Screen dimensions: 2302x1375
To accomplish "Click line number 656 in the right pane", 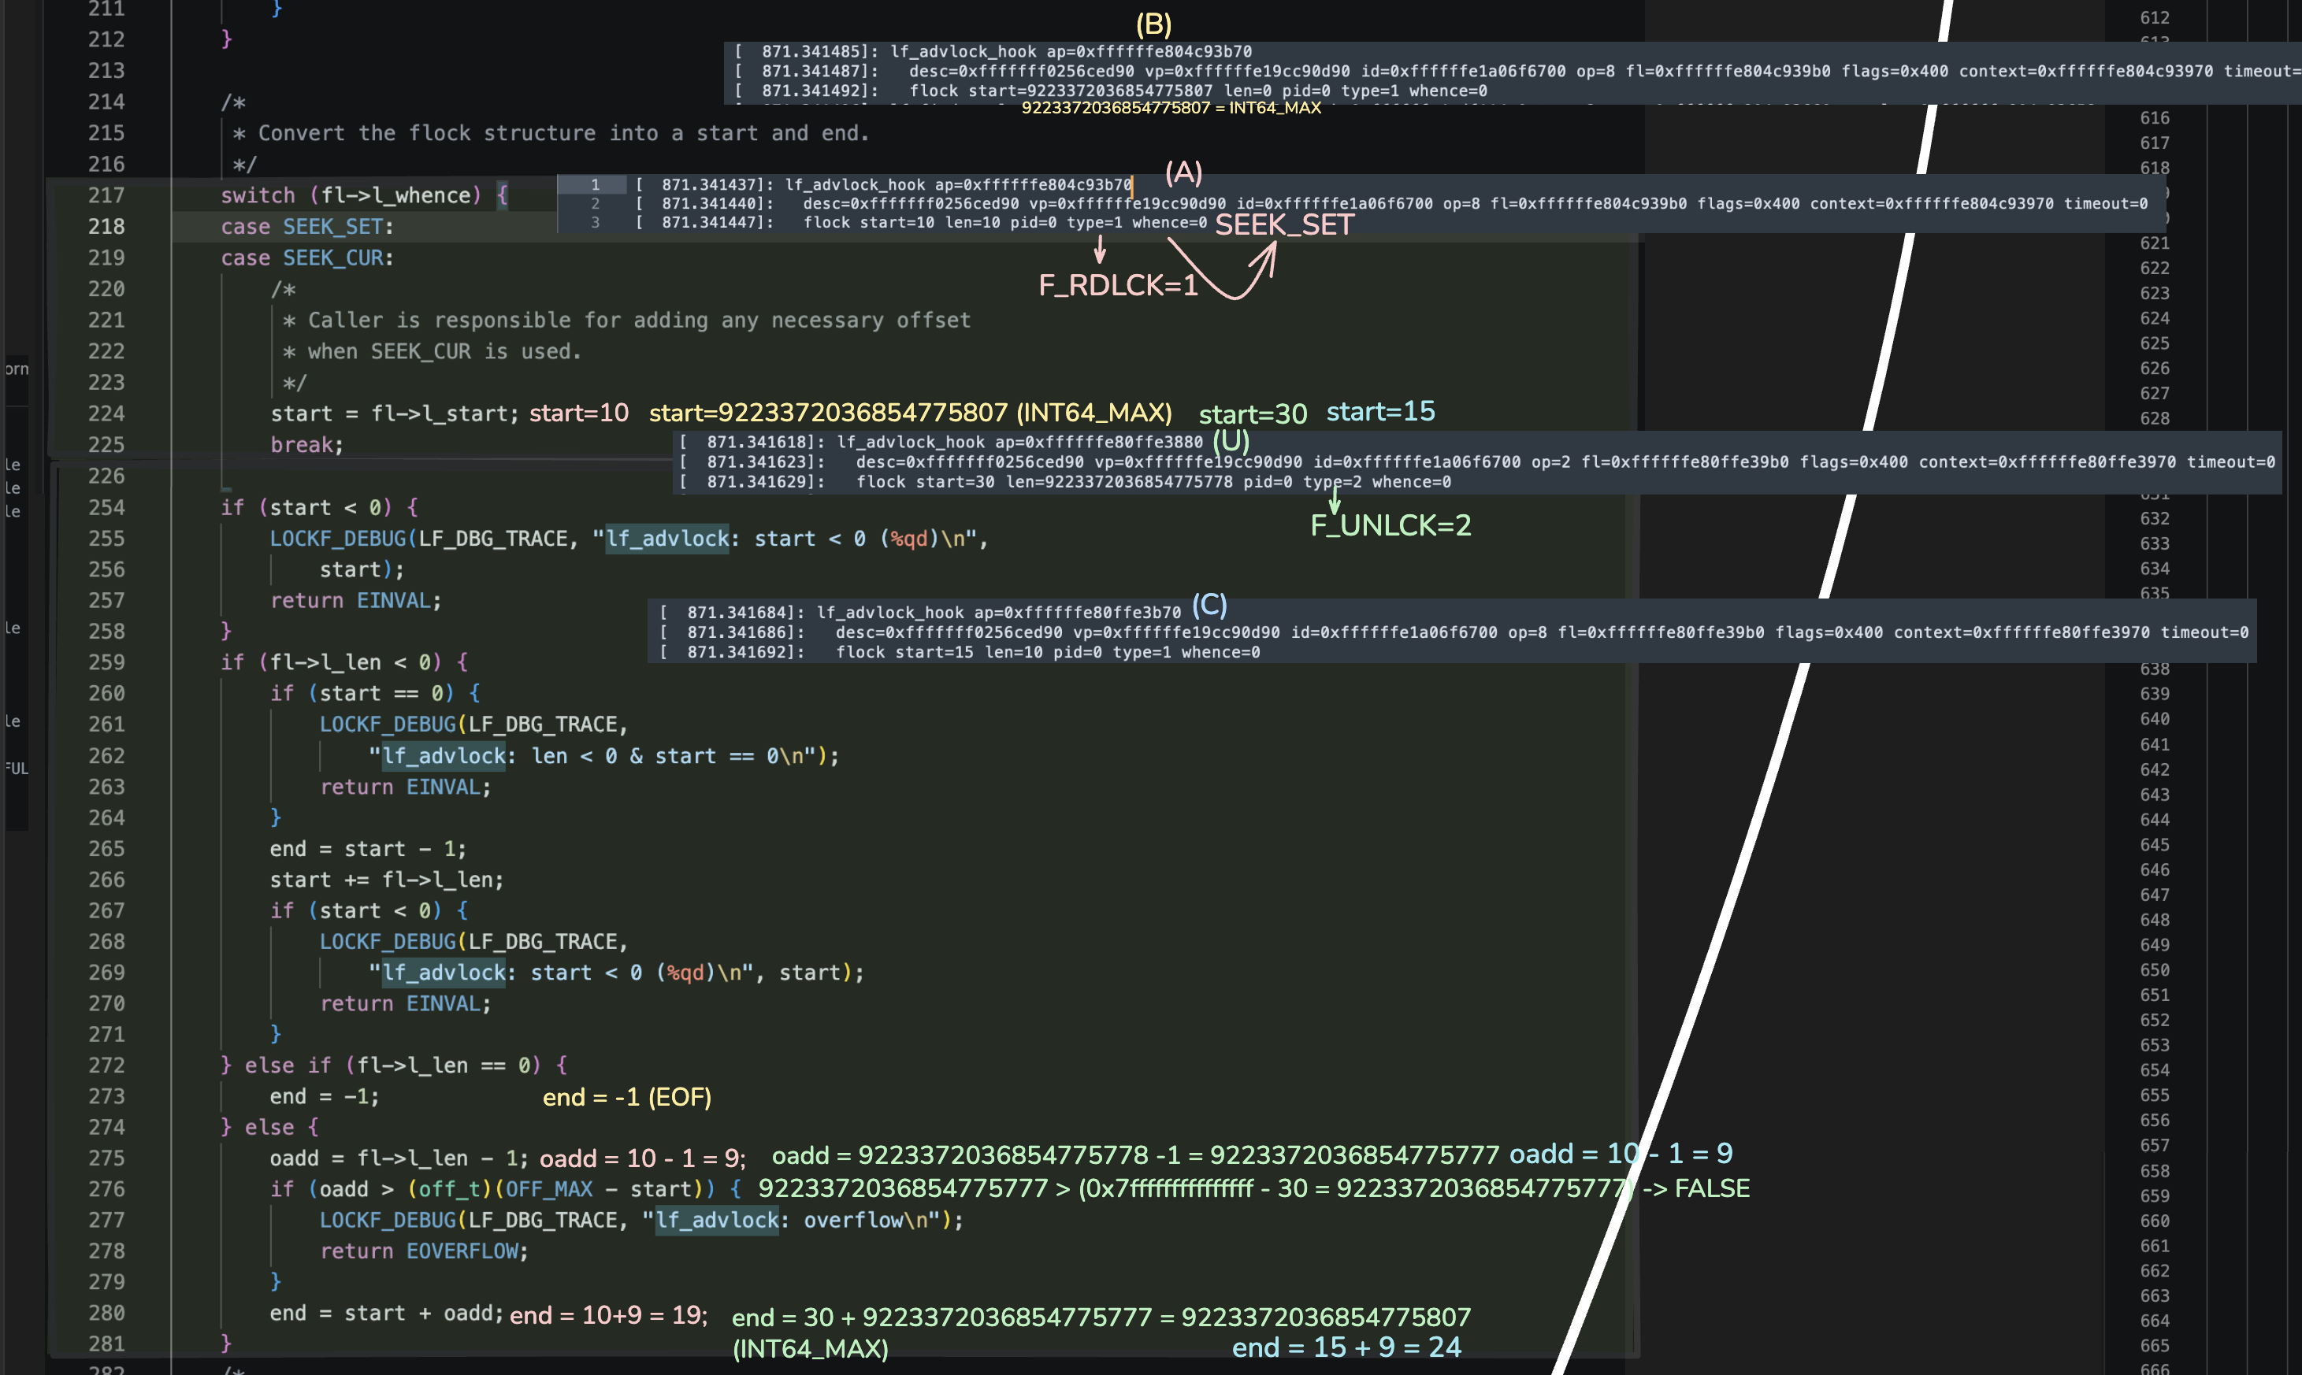I will [x=2155, y=1120].
